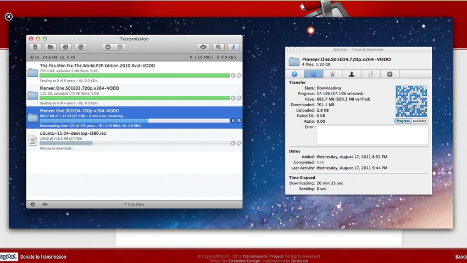Viewport: 467px width, 263px height.
Task: Click the Open Torrent Address globe icon
Action: tap(65, 47)
